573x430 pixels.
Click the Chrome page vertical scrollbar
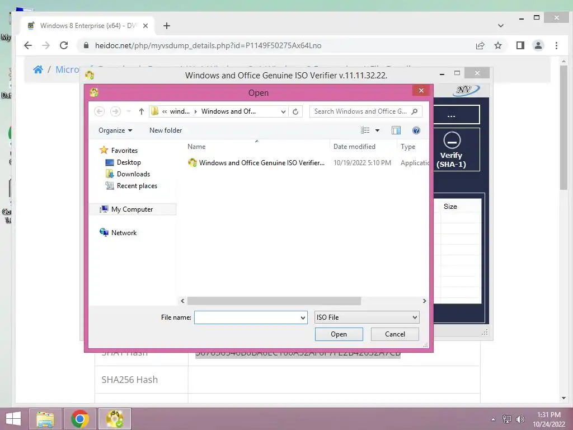pyautogui.click(x=563, y=128)
